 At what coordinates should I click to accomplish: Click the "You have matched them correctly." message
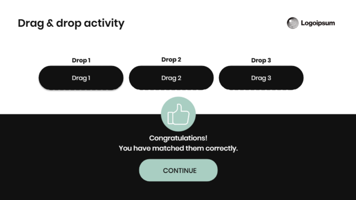[178, 148]
